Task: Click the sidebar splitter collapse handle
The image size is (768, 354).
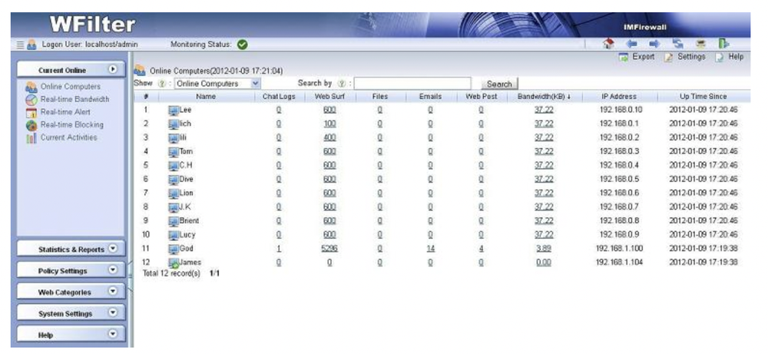Action: (131, 277)
